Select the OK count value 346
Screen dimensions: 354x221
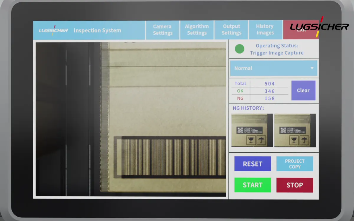(x=270, y=91)
